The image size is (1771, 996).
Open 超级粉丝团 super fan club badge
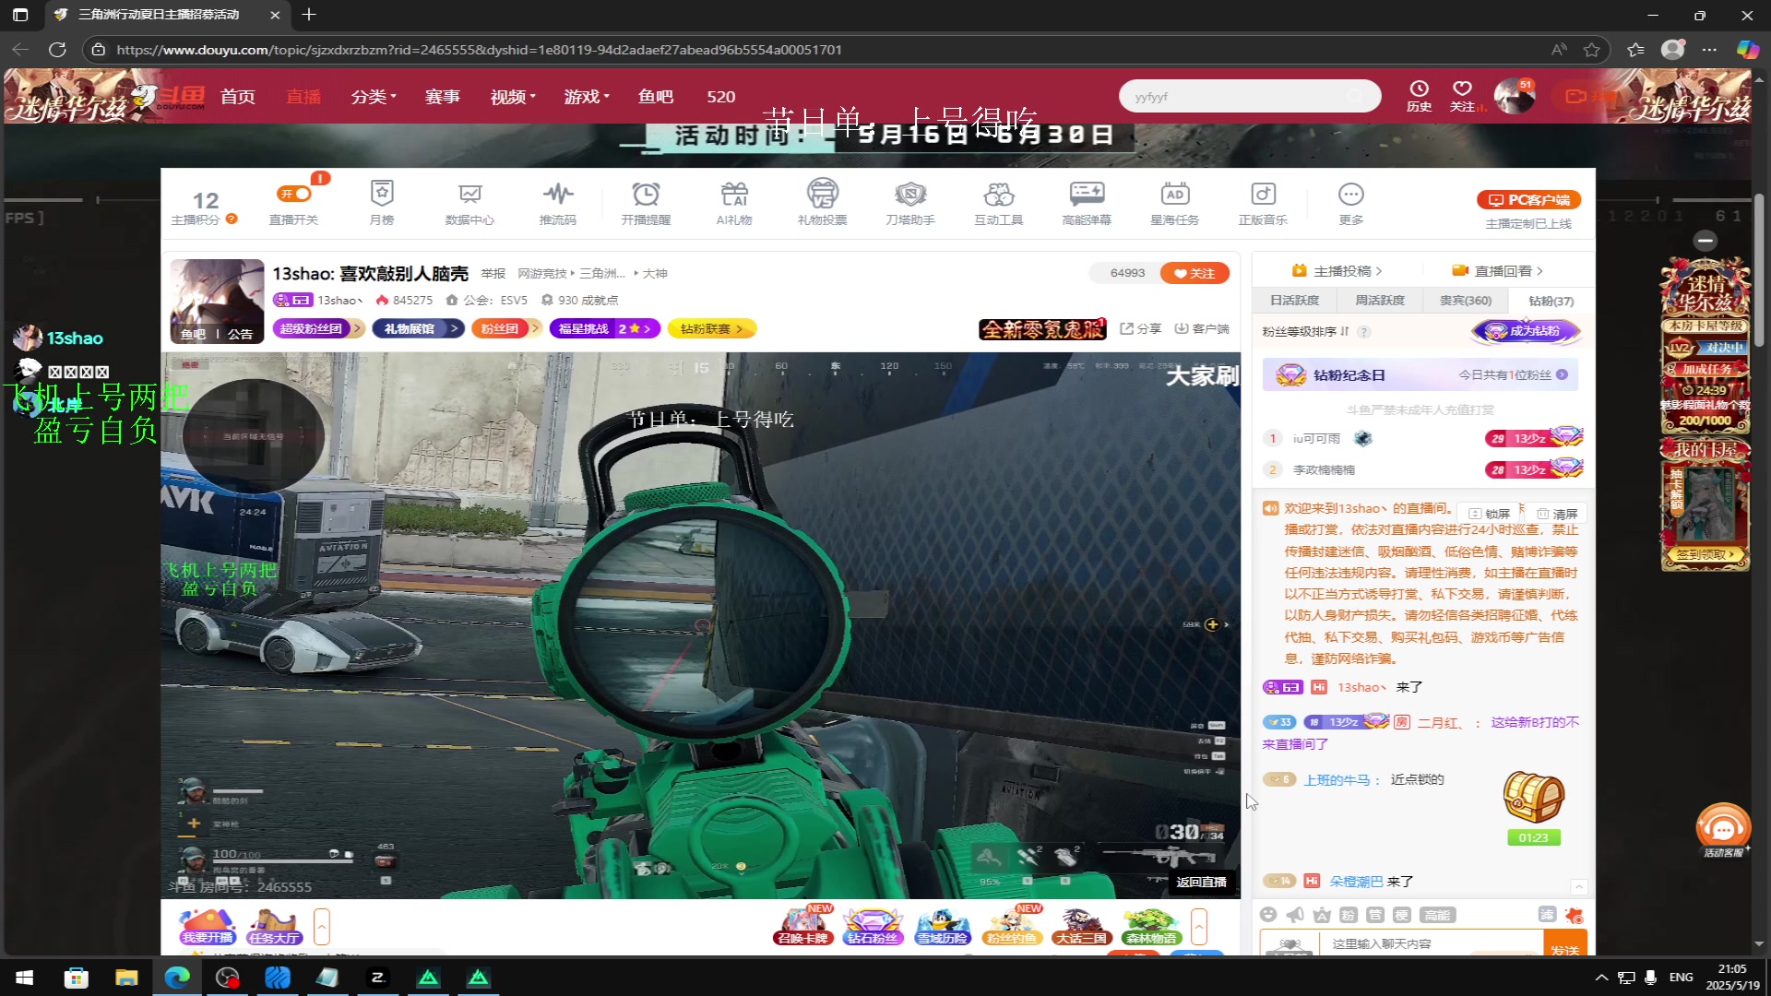pos(318,328)
